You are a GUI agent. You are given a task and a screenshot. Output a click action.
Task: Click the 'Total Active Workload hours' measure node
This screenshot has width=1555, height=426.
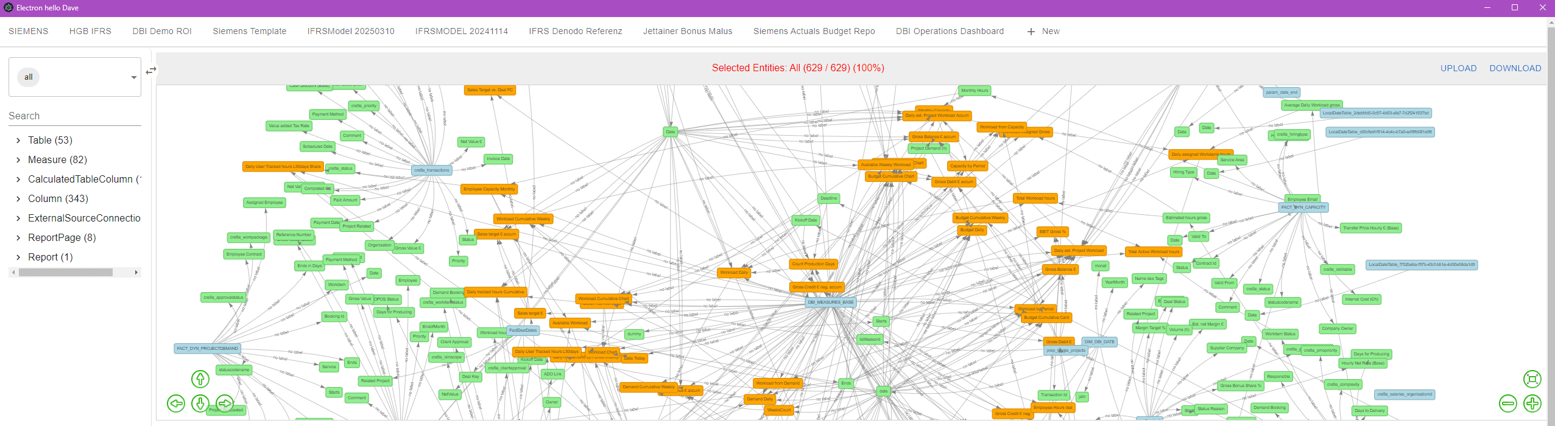click(x=1154, y=251)
